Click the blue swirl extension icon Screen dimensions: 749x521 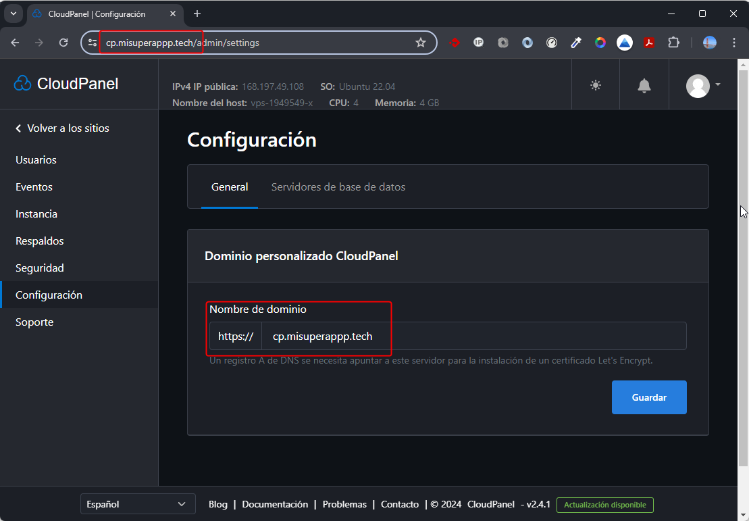click(x=527, y=43)
